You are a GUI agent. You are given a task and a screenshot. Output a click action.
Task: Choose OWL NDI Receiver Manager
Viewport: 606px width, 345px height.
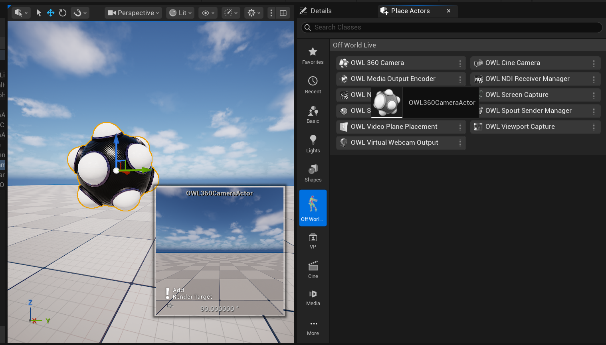[x=535, y=79]
